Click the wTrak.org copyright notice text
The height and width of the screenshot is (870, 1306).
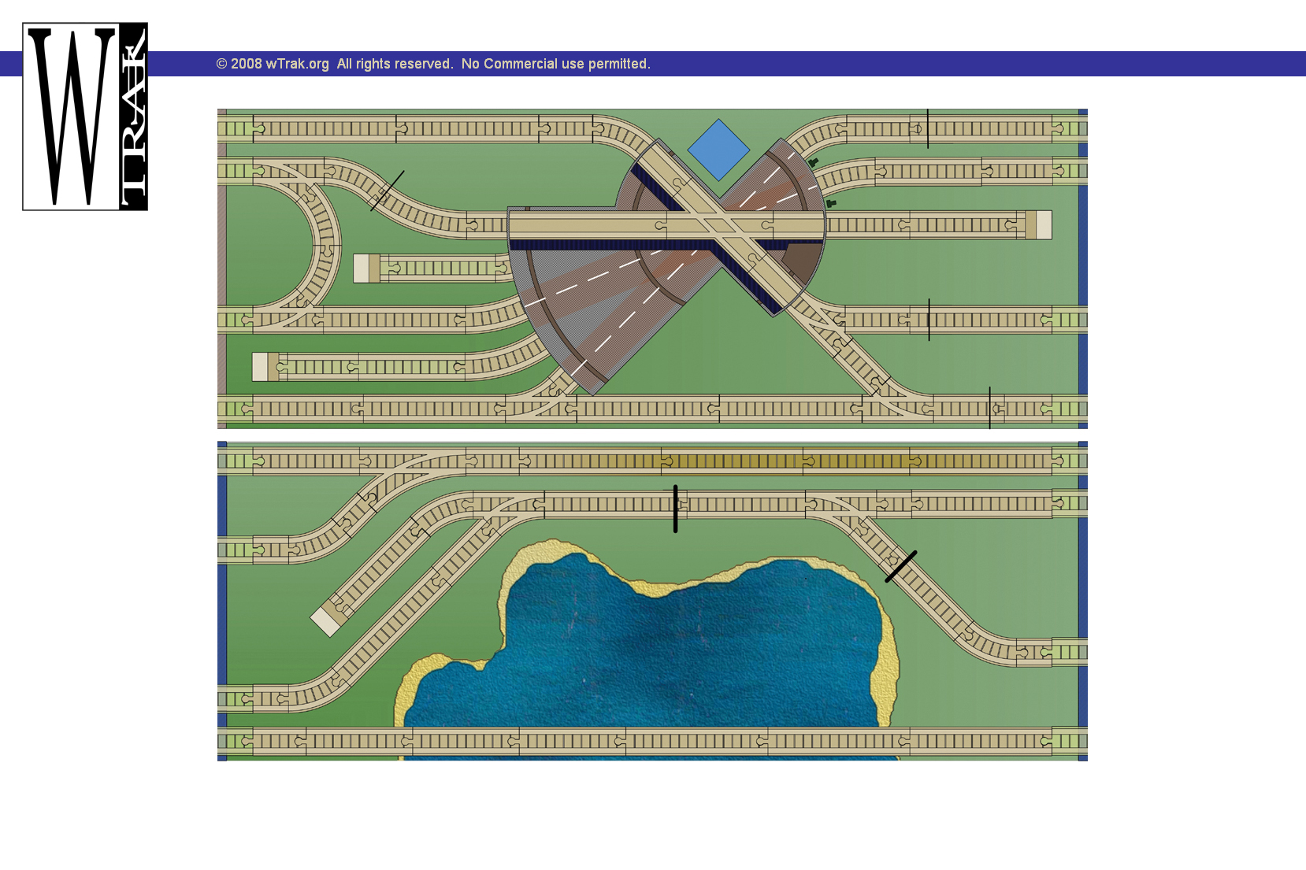pos(433,64)
